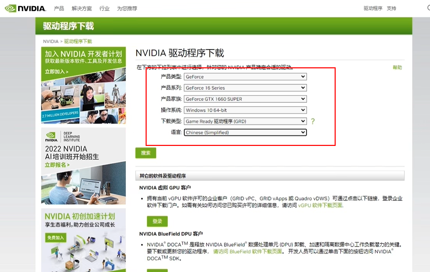
Task: Open the 产品类型 dropdown showing GeForce
Action: [x=245, y=77]
